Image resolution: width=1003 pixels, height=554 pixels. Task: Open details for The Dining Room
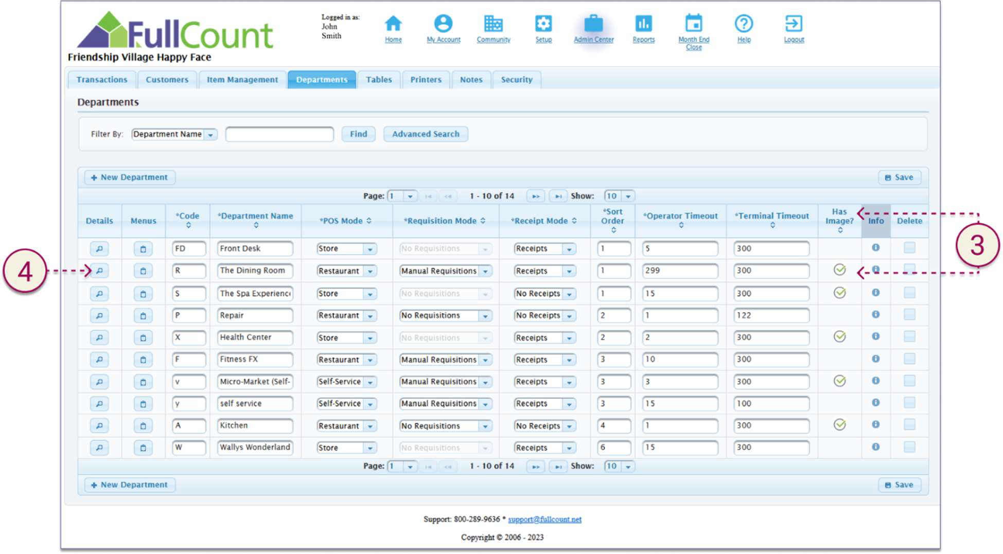tap(99, 271)
